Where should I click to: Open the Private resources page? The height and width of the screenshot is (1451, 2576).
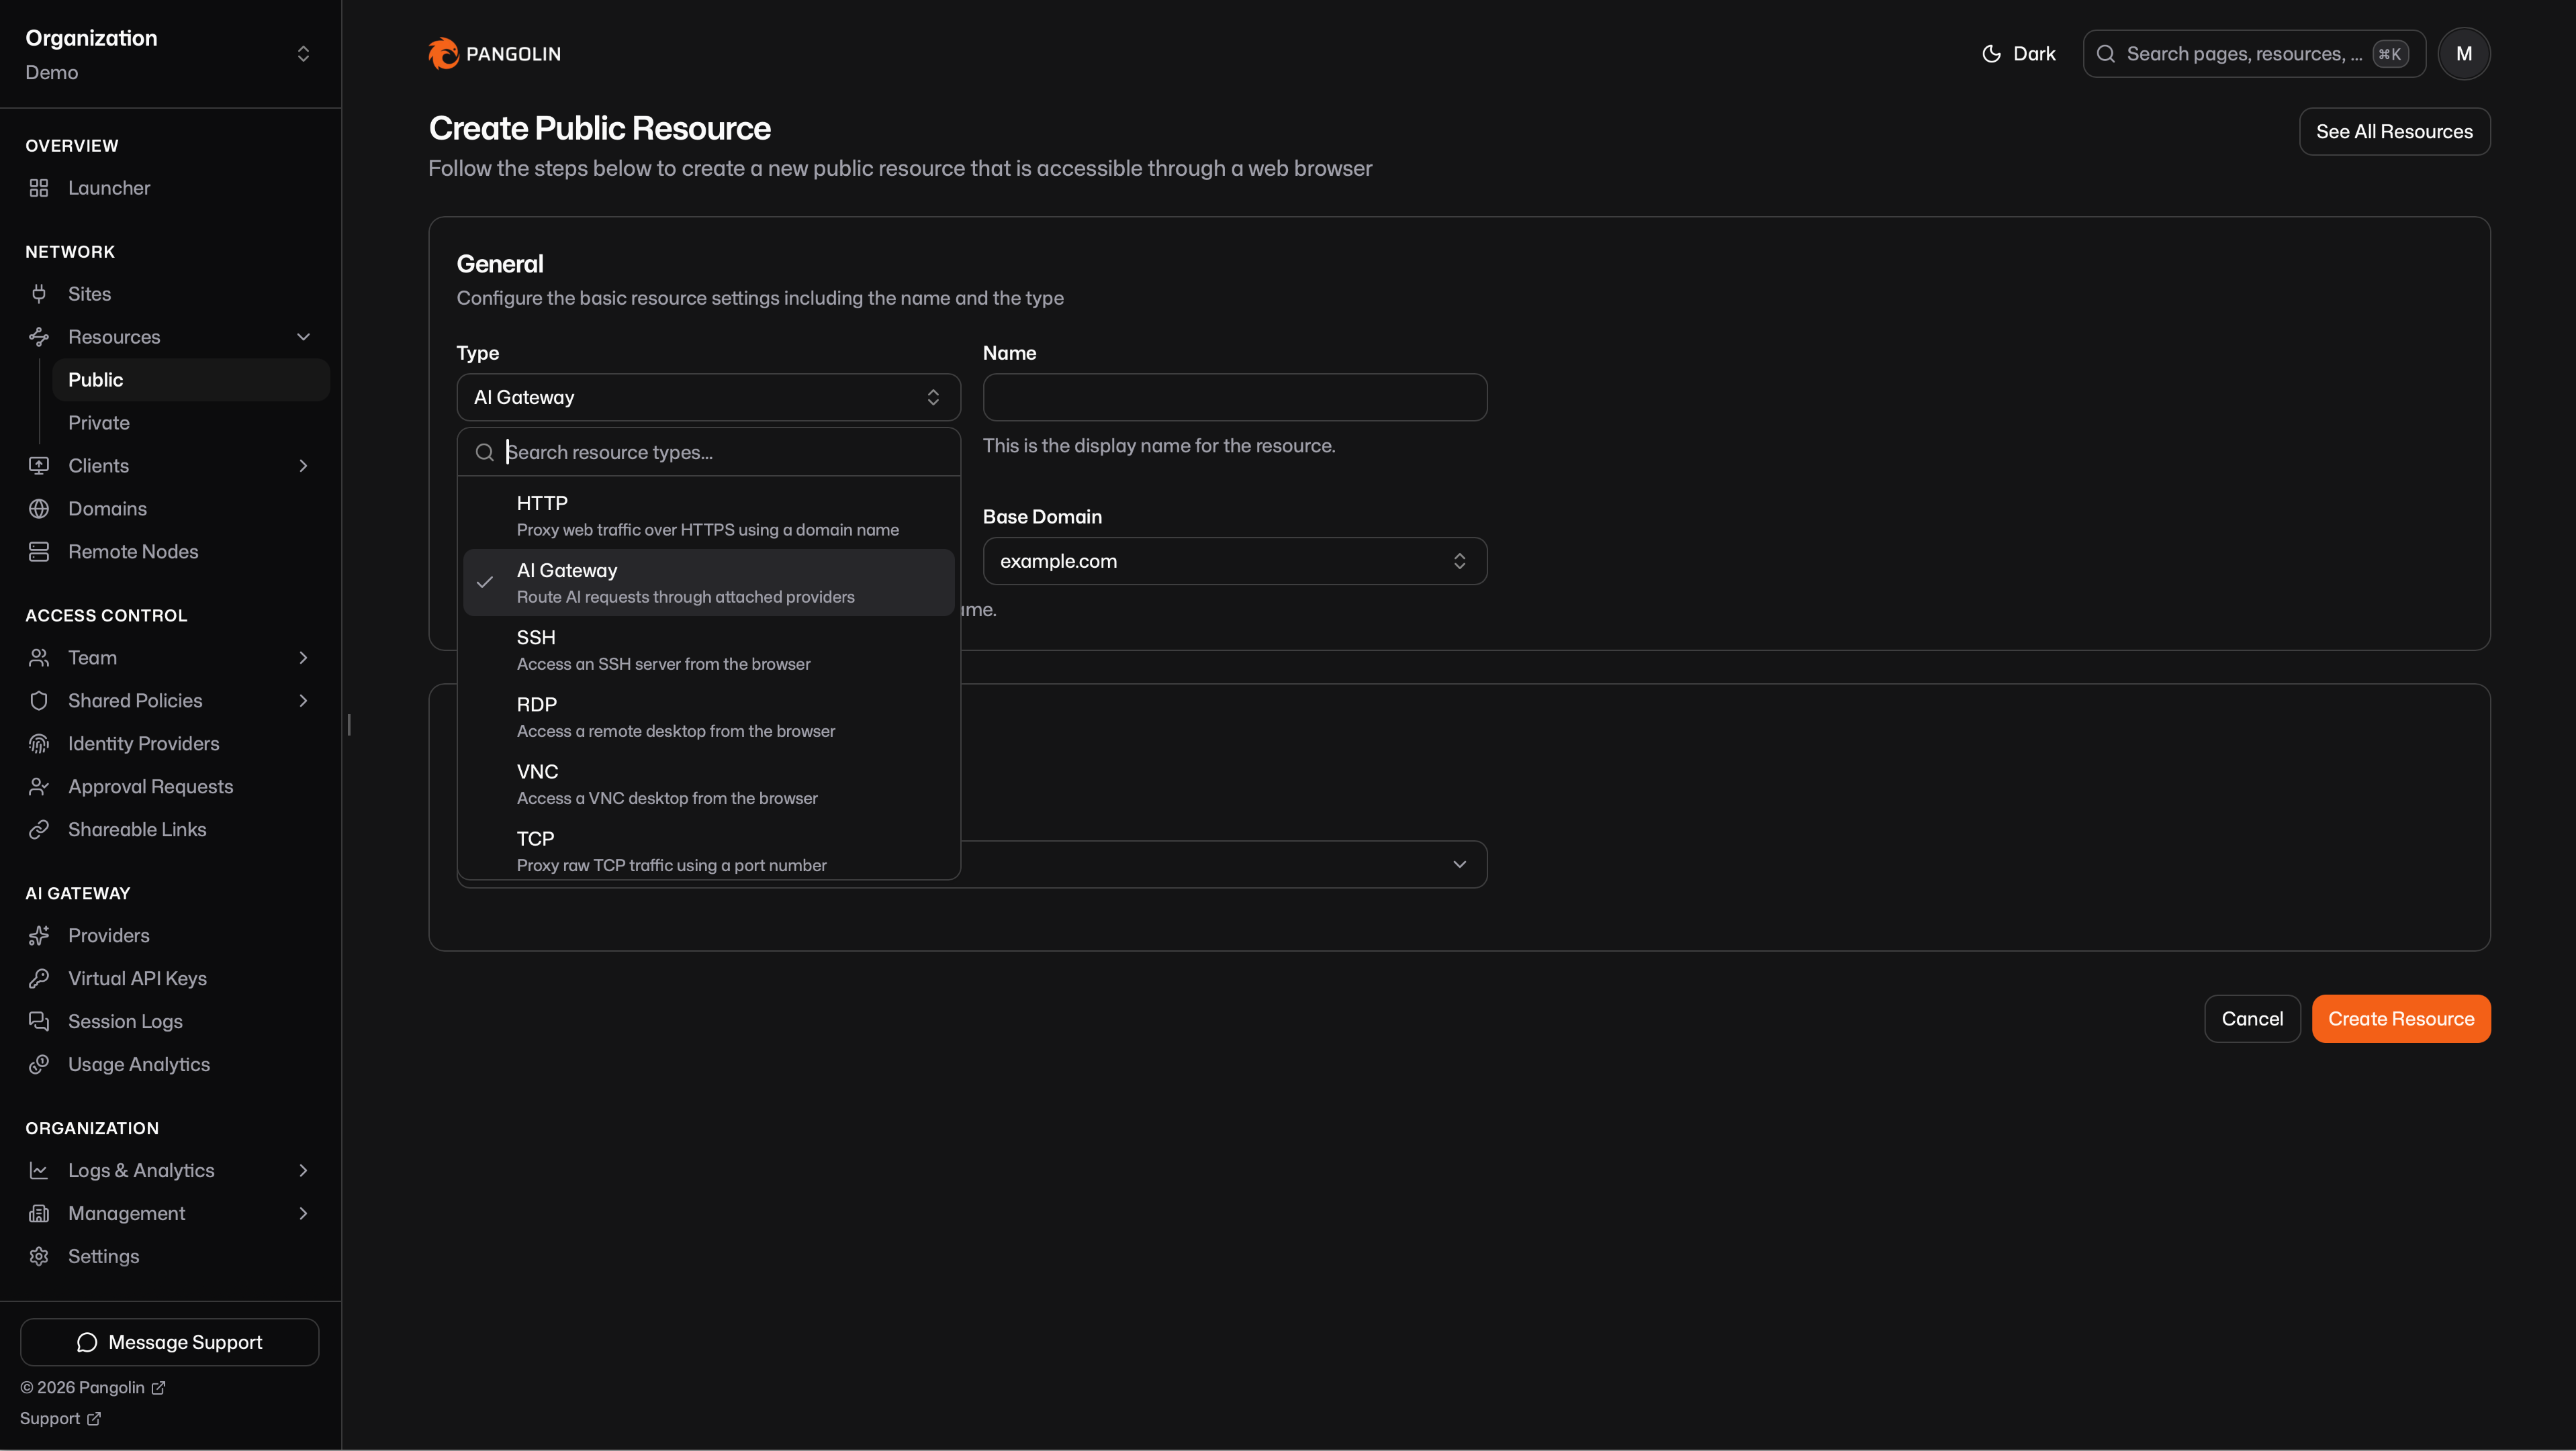[190, 423]
